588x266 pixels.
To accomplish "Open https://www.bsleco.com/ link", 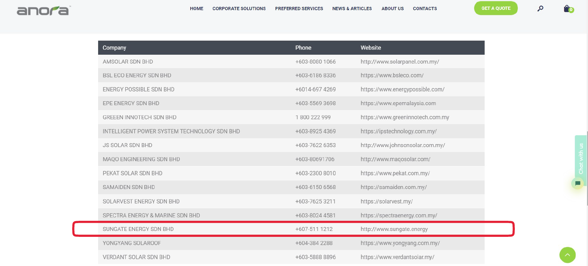I will coord(392,75).
